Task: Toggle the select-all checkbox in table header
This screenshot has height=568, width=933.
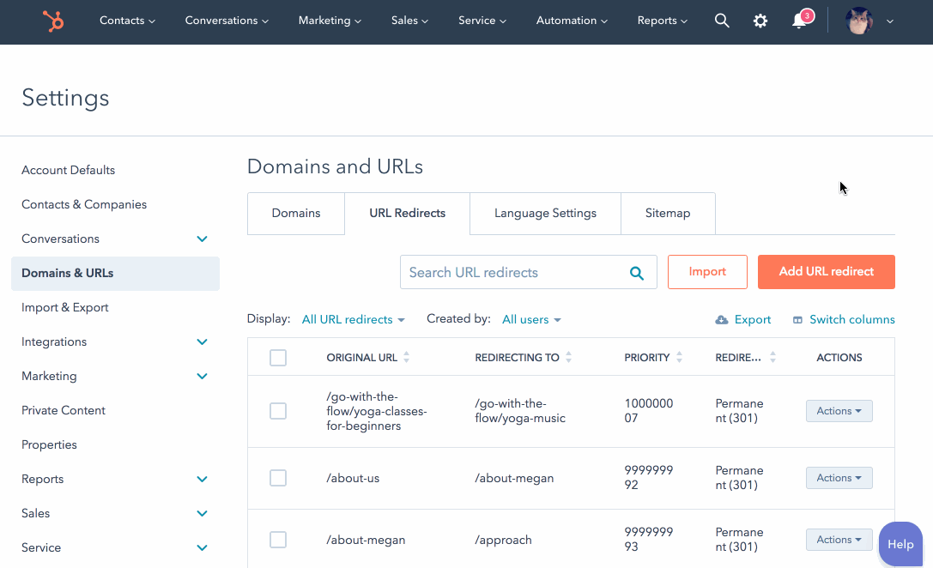Action: click(278, 358)
